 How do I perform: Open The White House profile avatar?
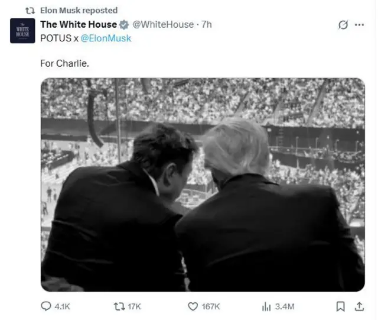(22, 31)
